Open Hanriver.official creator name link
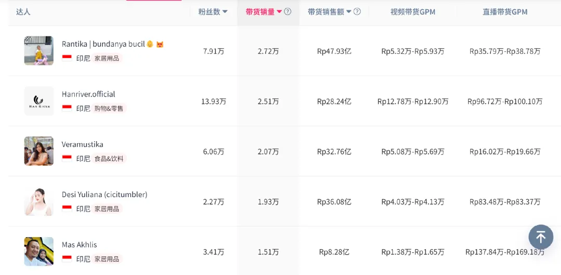Screen dimensions: 561x275 [x=88, y=94]
